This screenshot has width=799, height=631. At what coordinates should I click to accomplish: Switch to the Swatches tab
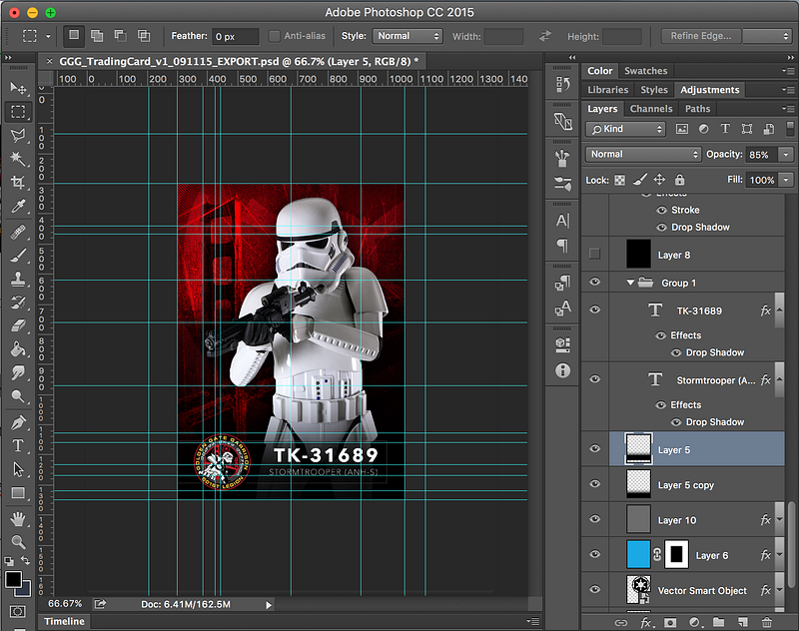pos(645,71)
